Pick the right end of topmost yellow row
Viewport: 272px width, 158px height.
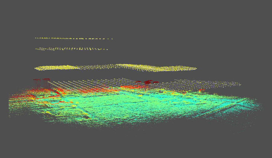[x=112, y=39]
